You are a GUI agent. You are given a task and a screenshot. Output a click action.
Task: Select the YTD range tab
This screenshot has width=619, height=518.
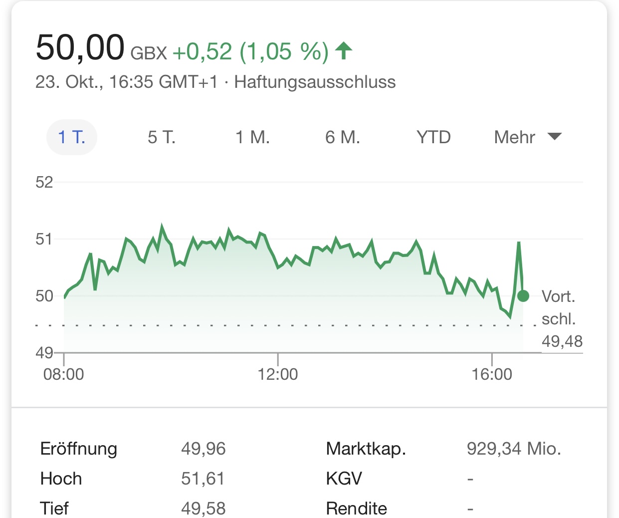click(433, 137)
